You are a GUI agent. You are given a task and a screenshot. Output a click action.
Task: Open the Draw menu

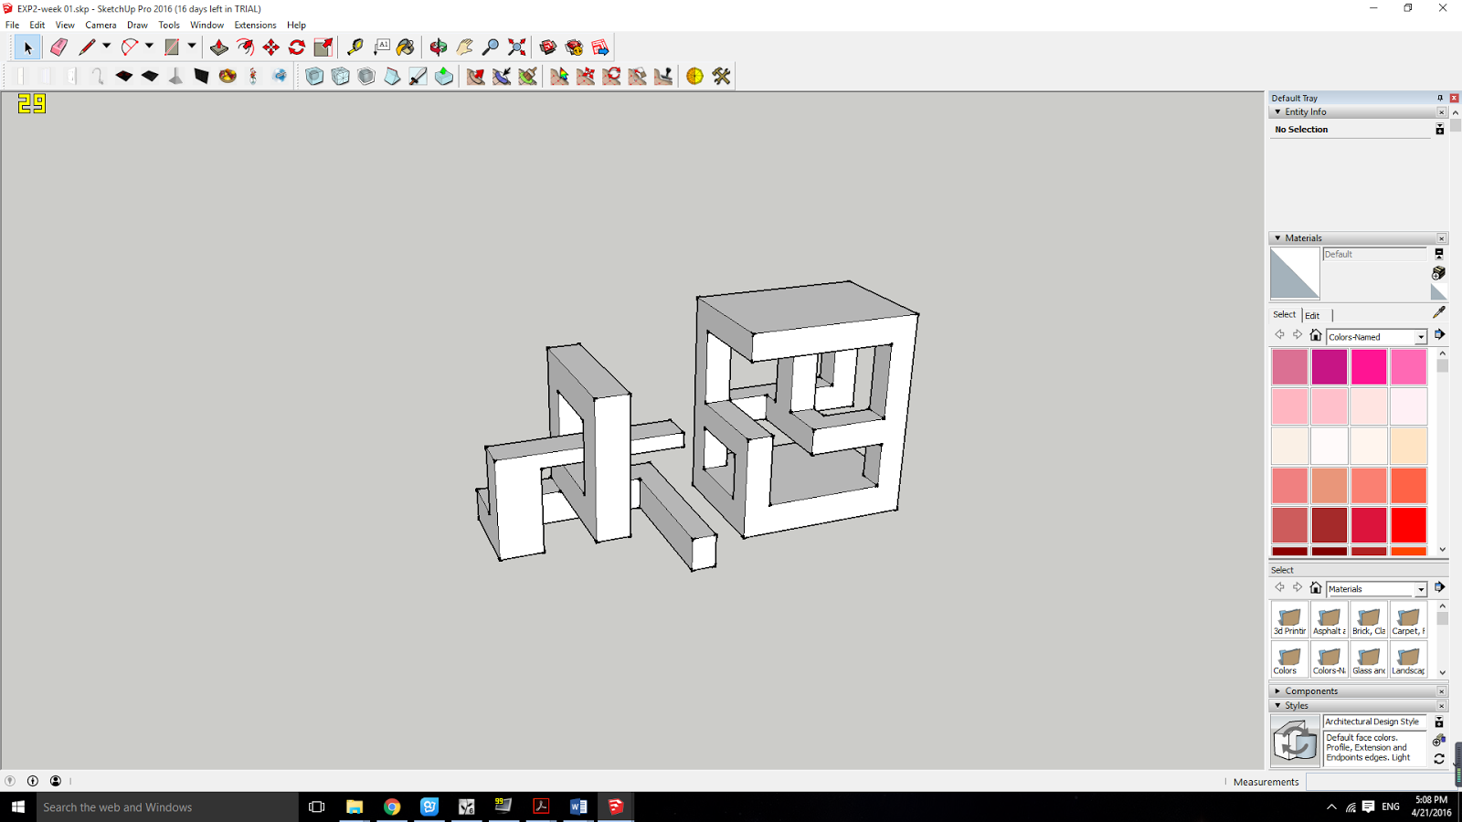[137, 26]
